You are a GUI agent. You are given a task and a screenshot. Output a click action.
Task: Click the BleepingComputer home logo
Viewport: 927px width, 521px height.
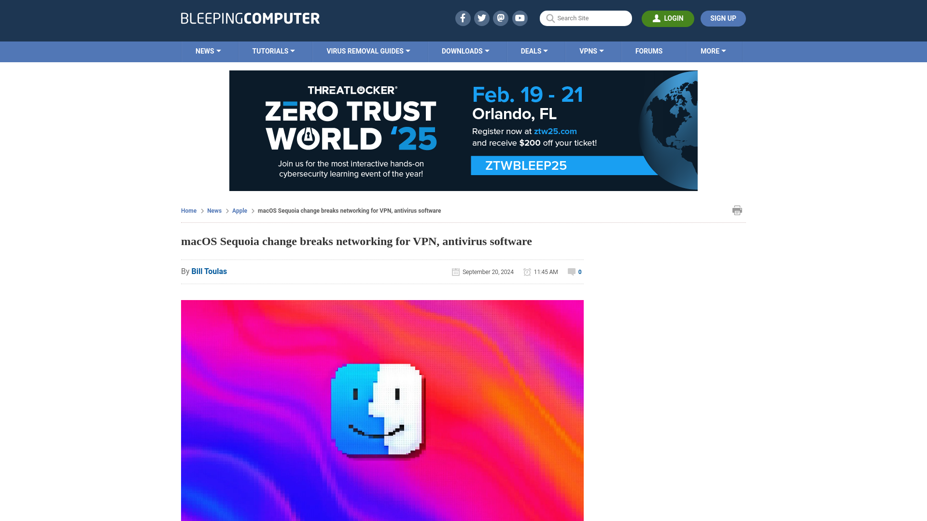pyautogui.click(x=250, y=18)
